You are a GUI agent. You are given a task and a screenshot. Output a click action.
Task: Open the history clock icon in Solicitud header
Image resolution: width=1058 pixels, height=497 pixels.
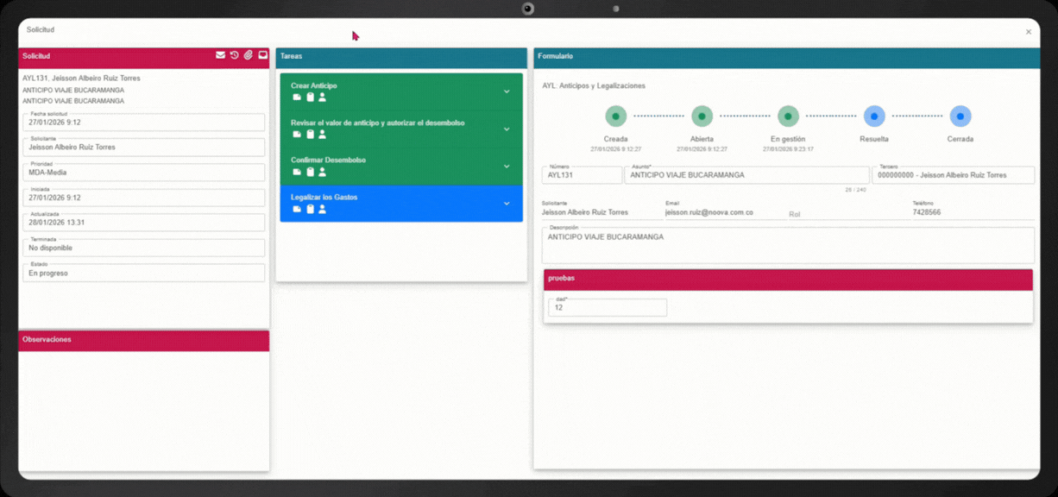pos(234,55)
